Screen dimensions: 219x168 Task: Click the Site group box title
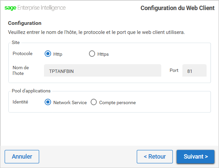coord(16,42)
